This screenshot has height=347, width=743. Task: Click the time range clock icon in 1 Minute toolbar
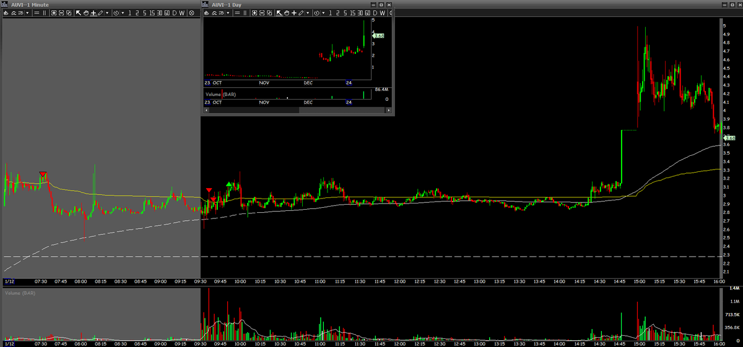[x=116, y=13]
